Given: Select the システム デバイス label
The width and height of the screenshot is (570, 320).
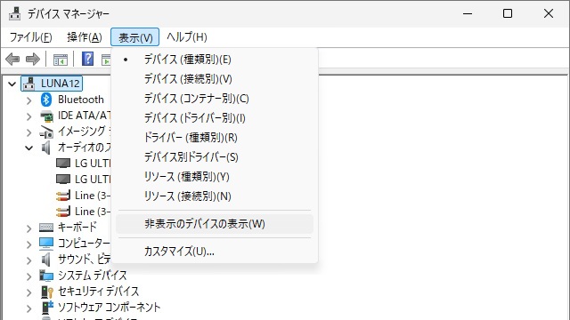Looking at the screenshot, I should point(93,276).
